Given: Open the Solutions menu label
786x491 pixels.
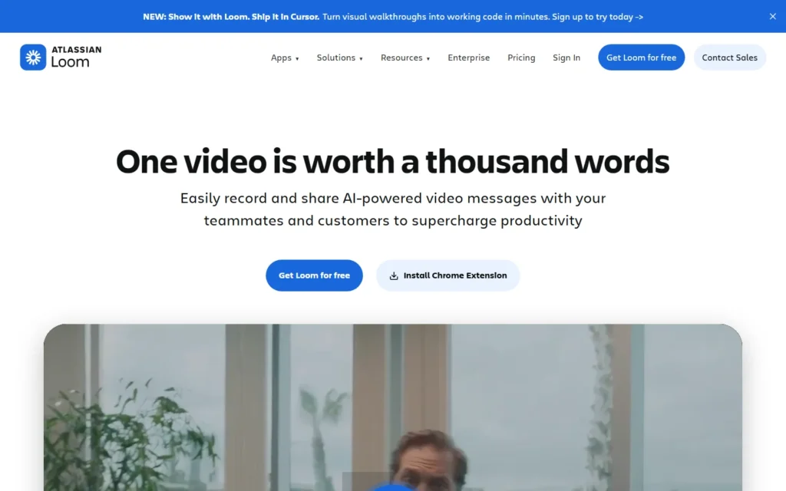Looking at the screenshot, I should click(x=336, y=58).
